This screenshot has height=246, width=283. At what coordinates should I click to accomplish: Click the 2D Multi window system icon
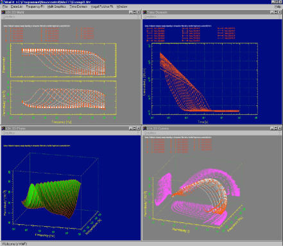[x=3, y=12]
